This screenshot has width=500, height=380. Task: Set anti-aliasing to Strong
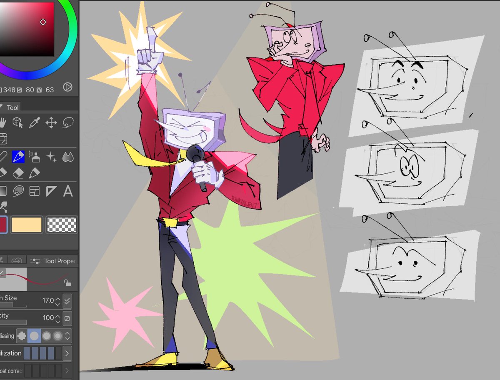(57, 336)
